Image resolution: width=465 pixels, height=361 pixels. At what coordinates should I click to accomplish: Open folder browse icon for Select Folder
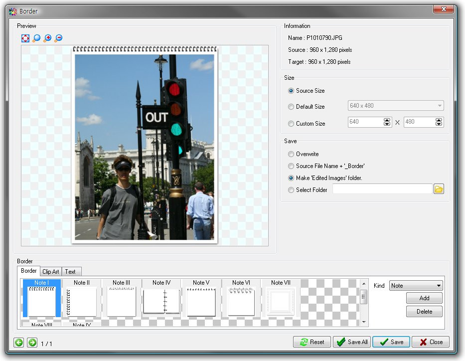tap(439, 189)
